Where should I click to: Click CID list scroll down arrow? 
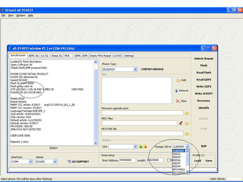pyautogui.click(x=187, y=172)
